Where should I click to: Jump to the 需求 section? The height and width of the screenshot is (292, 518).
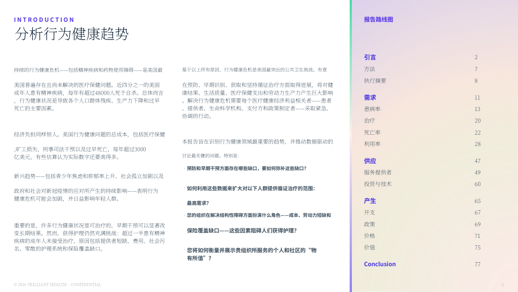tap(370, 98)
